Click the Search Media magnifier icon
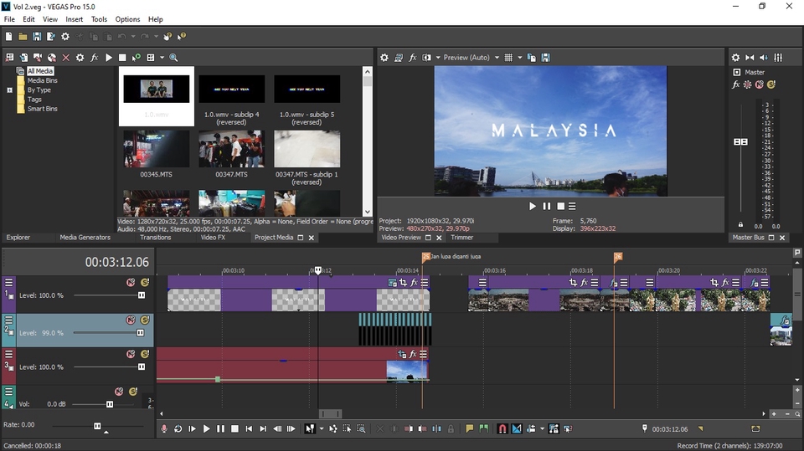 [x=173, y=58]
